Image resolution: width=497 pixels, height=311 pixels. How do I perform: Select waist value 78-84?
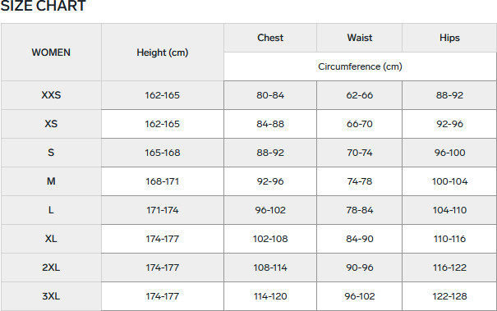(x=360, y=210)
